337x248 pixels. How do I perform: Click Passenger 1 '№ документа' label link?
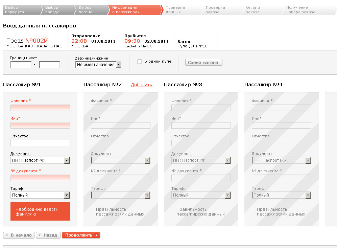(24, 171)
